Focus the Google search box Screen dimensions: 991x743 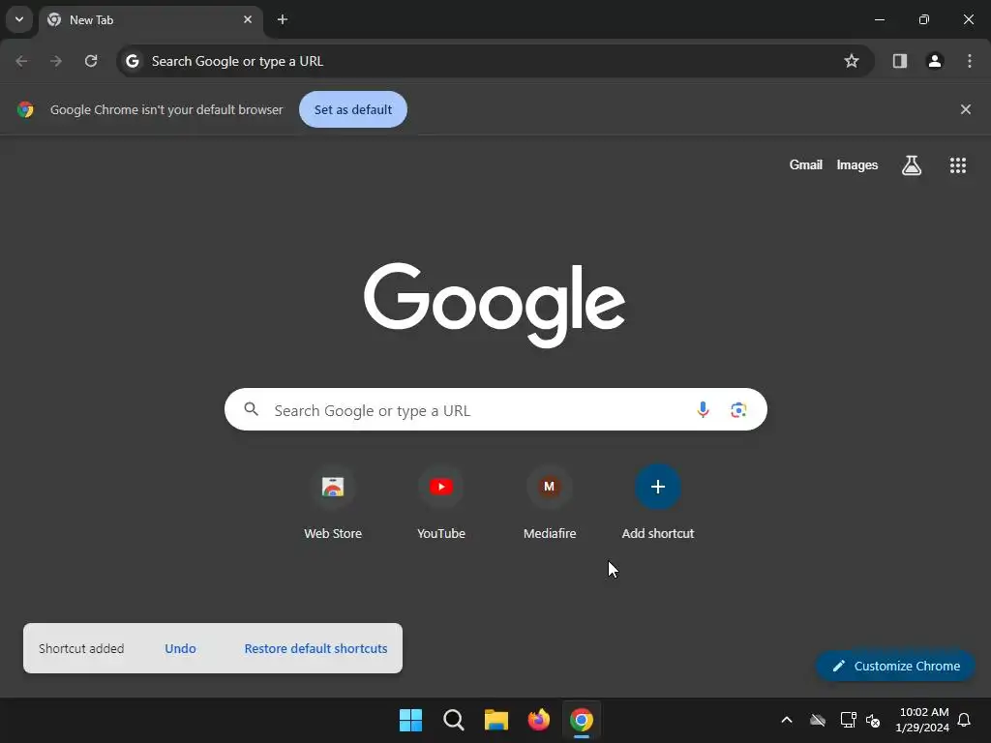[x=495, y=410]
